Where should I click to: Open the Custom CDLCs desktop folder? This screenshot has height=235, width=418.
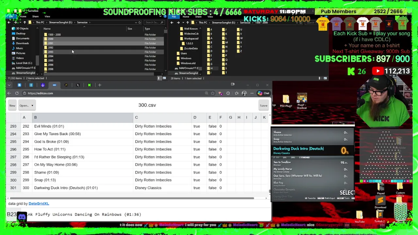click(x=400, y=190)
